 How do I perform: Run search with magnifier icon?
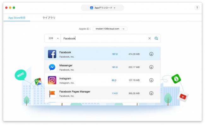pyautogui.click(x=156, y=38)
